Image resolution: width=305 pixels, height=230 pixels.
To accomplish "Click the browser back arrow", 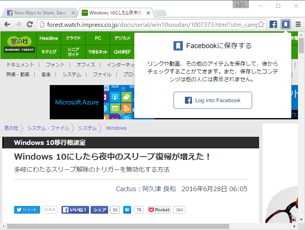I will 7,24.
